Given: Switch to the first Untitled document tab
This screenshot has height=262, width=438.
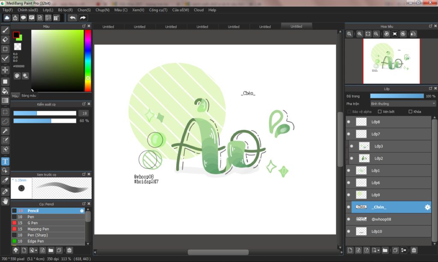Looking at the screenshot, I should tap(108, 27).
